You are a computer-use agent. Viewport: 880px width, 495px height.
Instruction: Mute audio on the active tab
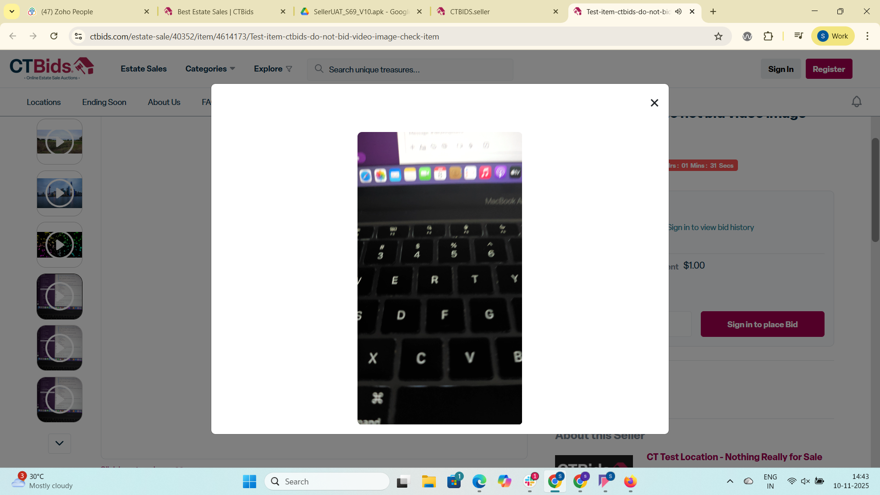click(678, 11)
